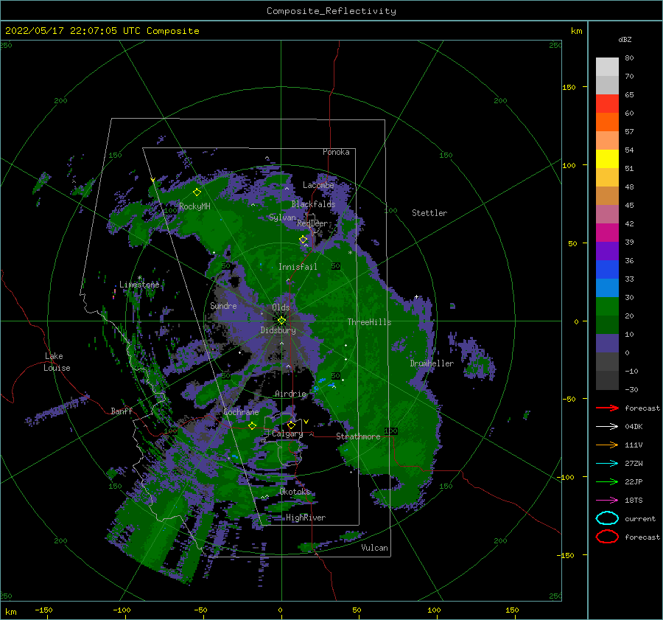Image resolution: width=663 pixels, height=620 pixels.
Task: Click the Lacombe map label
Action: [318, 185]
